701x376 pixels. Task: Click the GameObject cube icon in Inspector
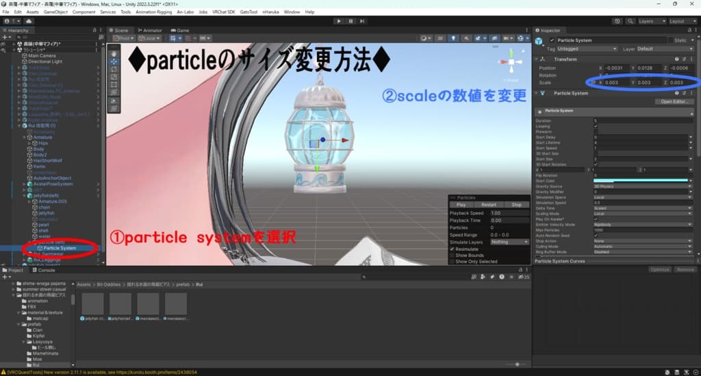[x=539, y=42]
